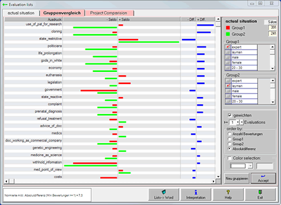This screenshot has height=205, width=281.
Task: Click the Accept button
Action: coord(263,179)
